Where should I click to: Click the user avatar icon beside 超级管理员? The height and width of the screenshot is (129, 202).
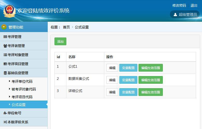pyautogui.click(x=175, y=14)
